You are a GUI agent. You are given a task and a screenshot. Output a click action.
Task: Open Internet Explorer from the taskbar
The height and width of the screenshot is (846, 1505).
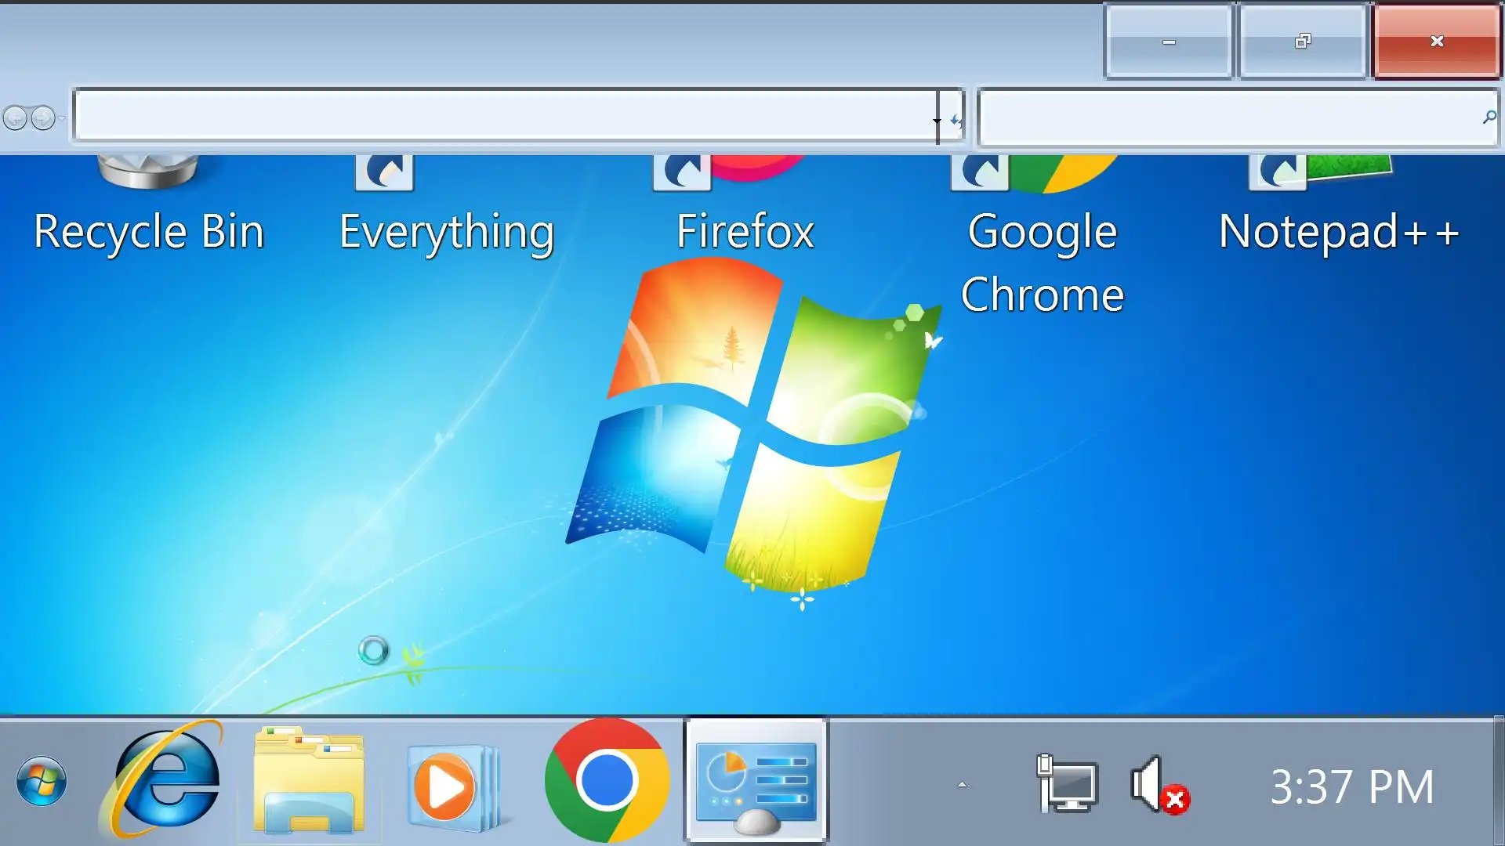[x=164, y=781]
